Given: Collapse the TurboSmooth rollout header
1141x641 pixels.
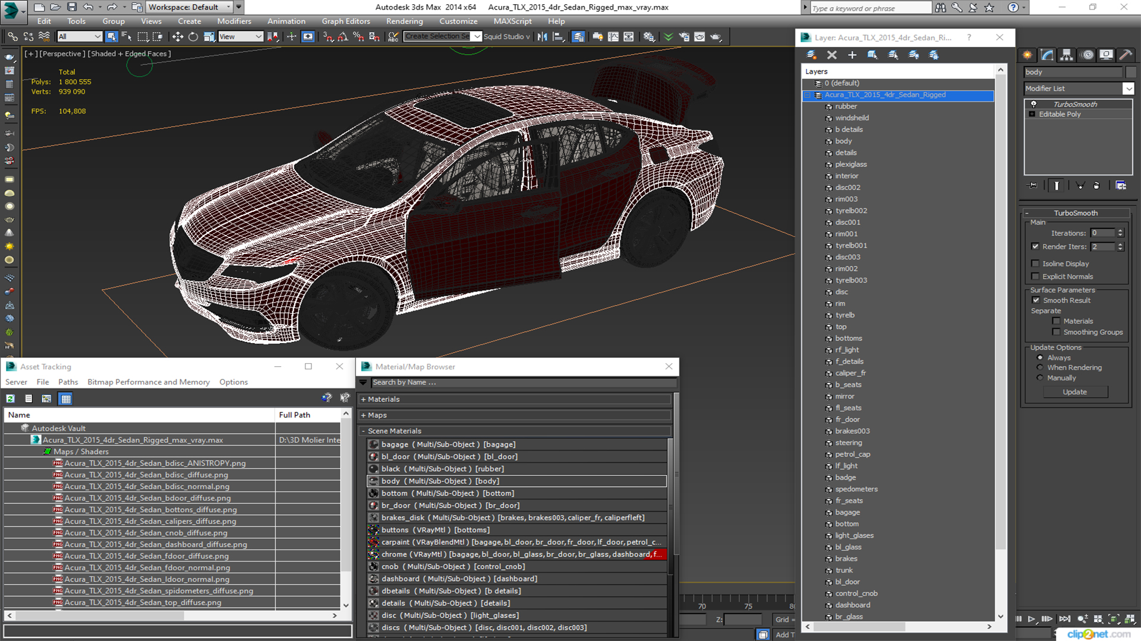Looking at the screenshot, I should click(x=1076, y=213).
